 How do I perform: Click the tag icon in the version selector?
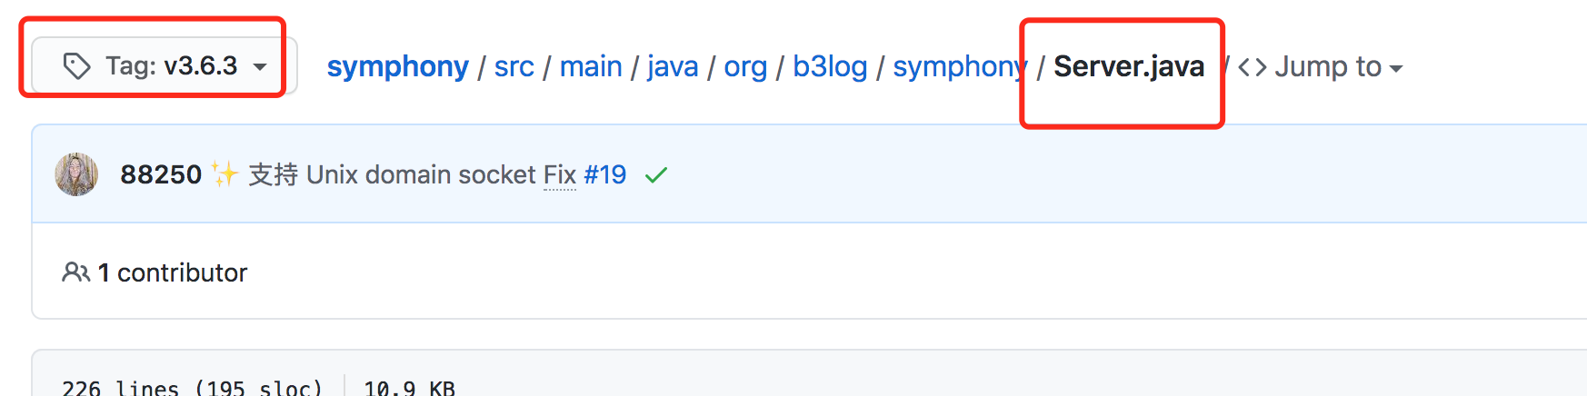point(76,66)
